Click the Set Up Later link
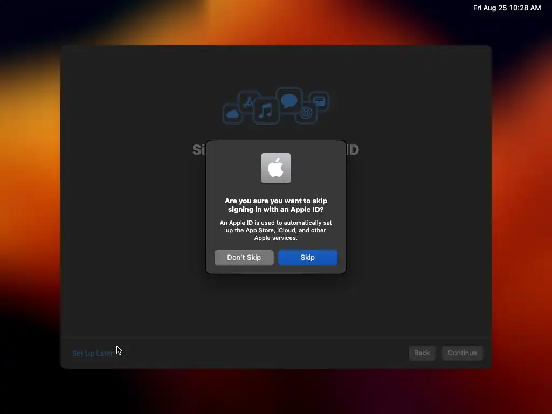Viewport: 552px width, 414px height. (93, 353)
